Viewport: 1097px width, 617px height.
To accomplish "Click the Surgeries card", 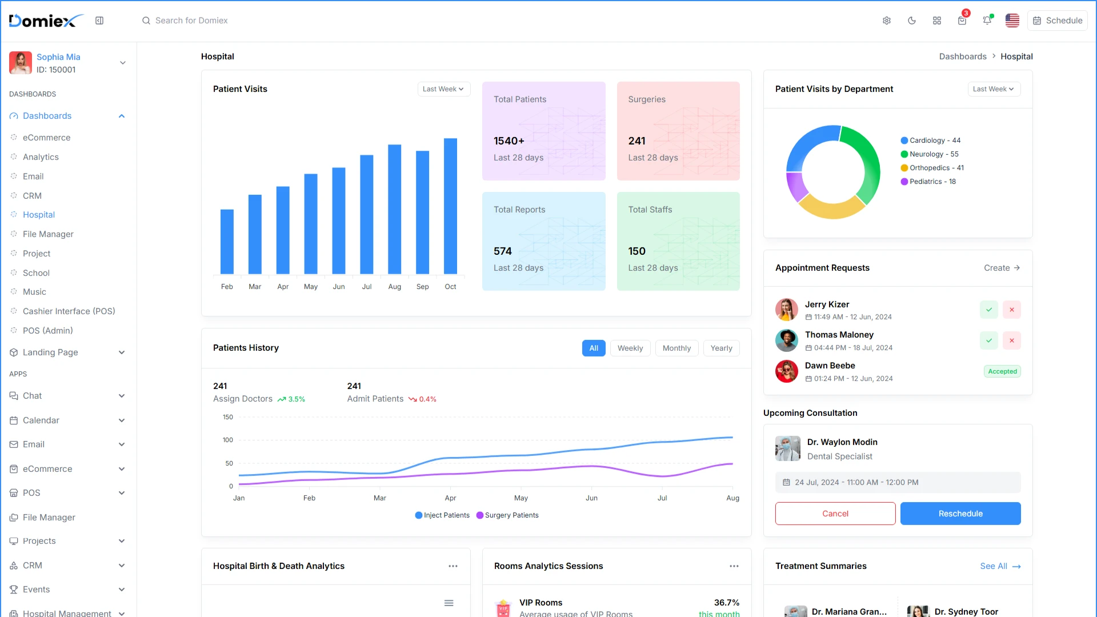I will pos(678,131).
